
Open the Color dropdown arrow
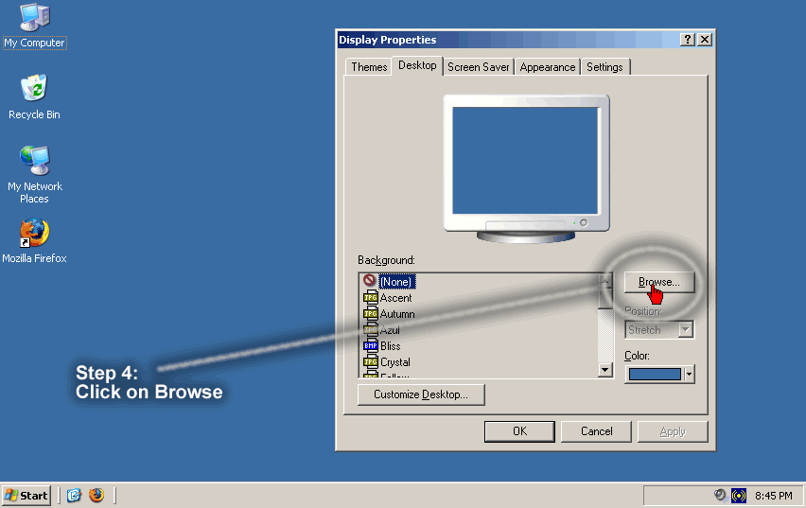click(689, 375)
